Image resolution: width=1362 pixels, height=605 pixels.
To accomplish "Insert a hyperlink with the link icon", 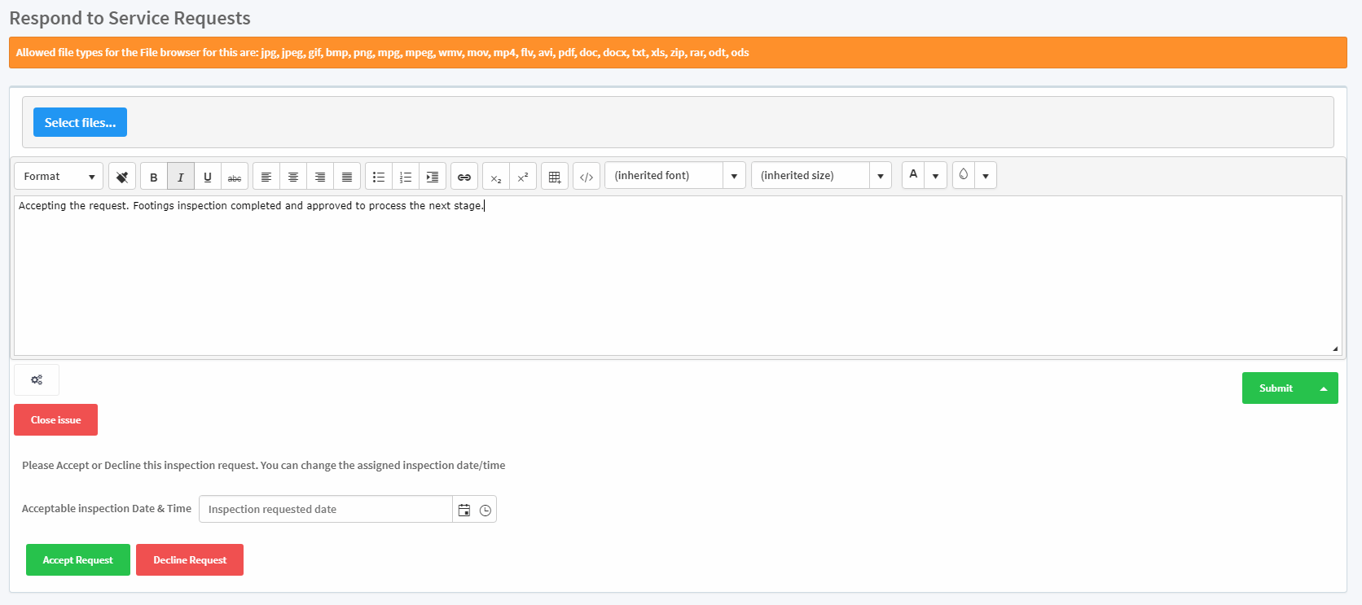I will (x=464, y=177).
